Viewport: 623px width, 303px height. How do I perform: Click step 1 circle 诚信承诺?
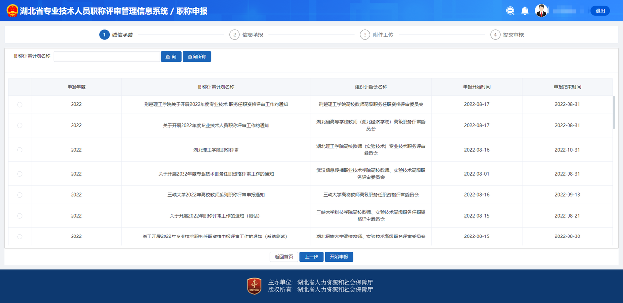pyautogui.click(x=104, y=34)
